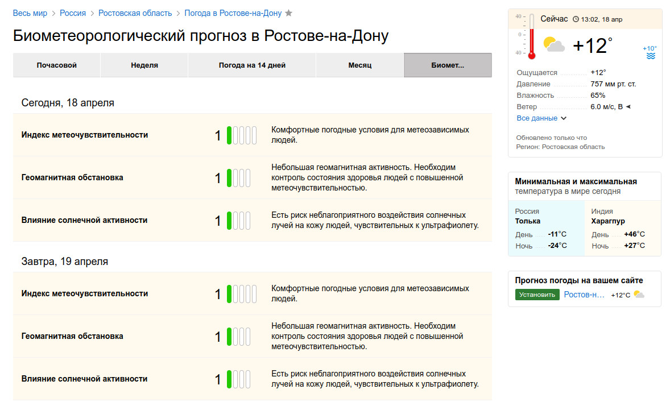The image size is (670, 410).
Task: Click the Регион: Ростовская область text
Action: pos(560,147)
